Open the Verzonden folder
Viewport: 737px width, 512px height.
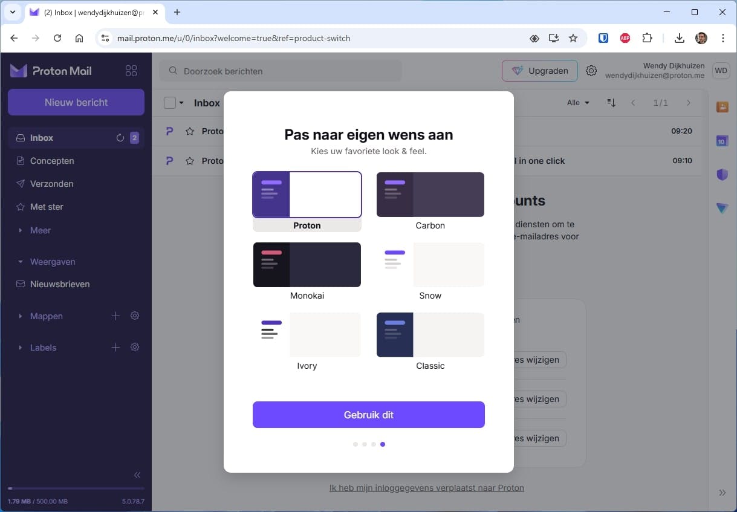click(x=76, y=184)
